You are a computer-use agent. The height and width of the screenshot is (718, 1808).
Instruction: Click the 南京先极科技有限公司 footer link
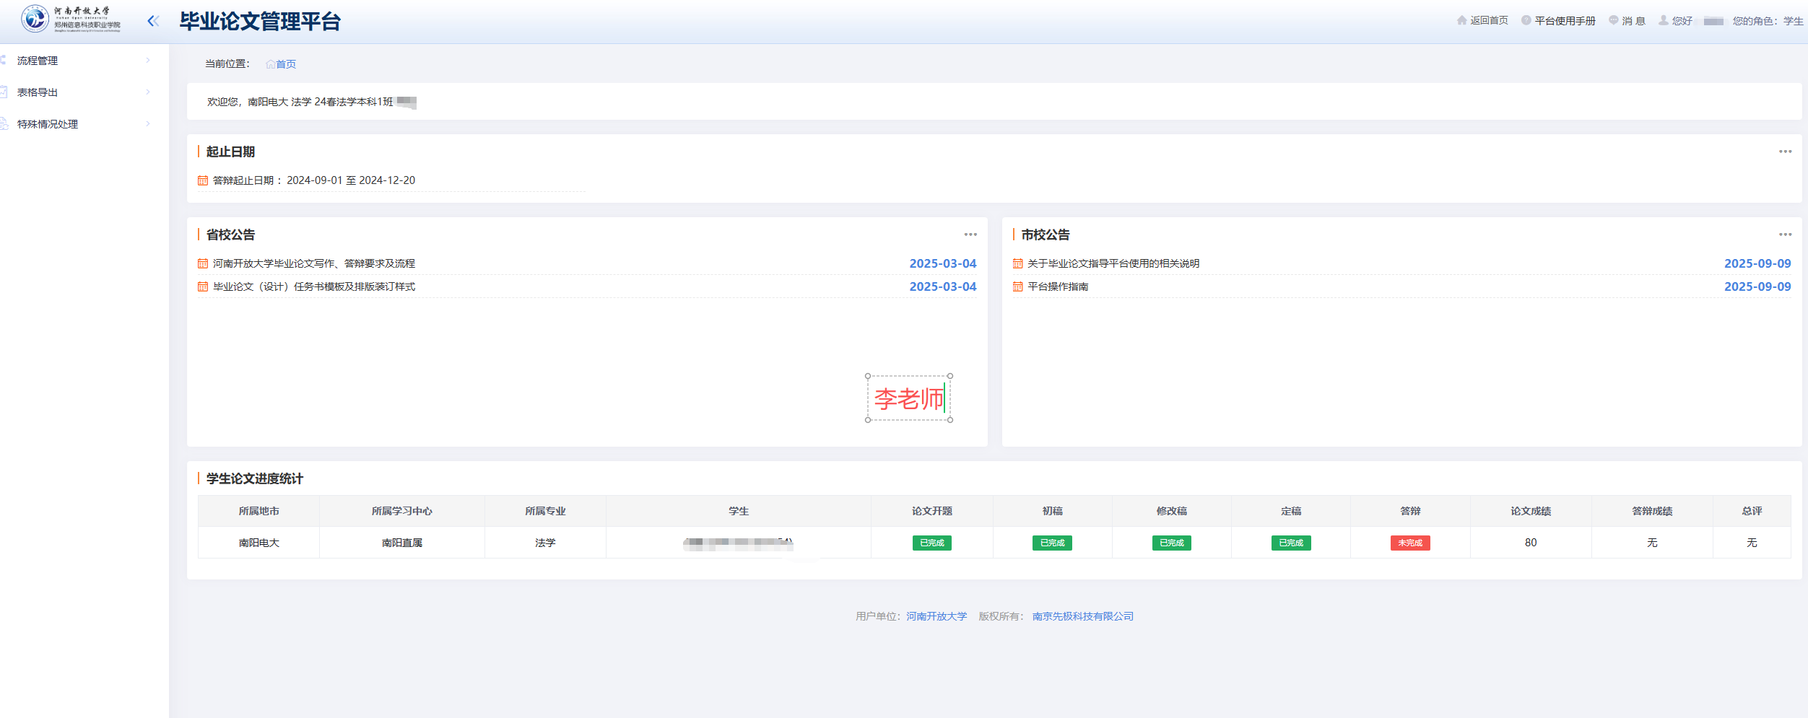[1083, 616]
